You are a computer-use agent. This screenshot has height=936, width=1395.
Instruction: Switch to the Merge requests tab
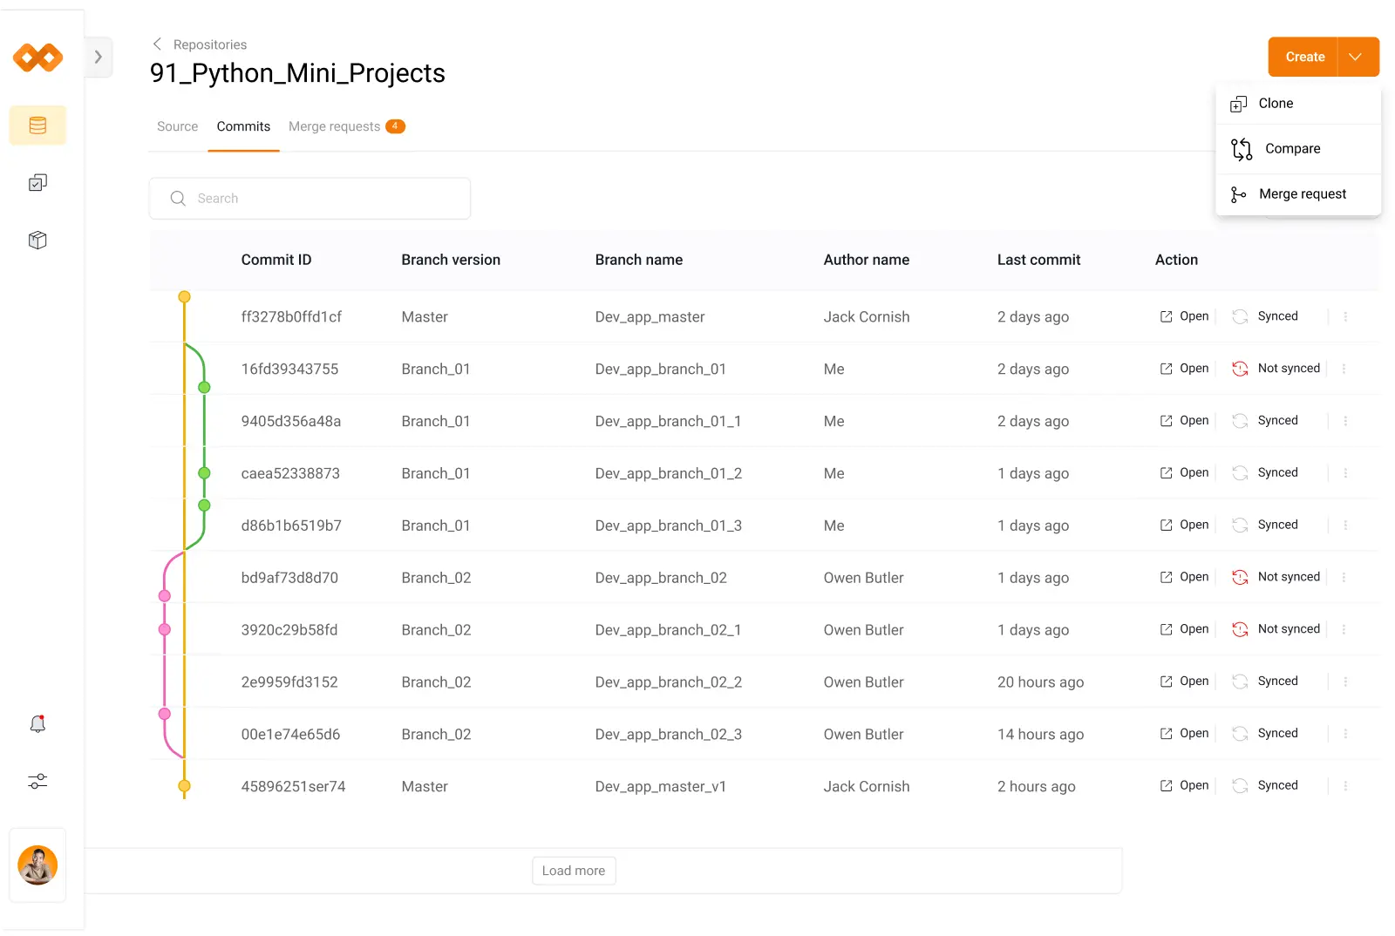click(x=346, y=126)
